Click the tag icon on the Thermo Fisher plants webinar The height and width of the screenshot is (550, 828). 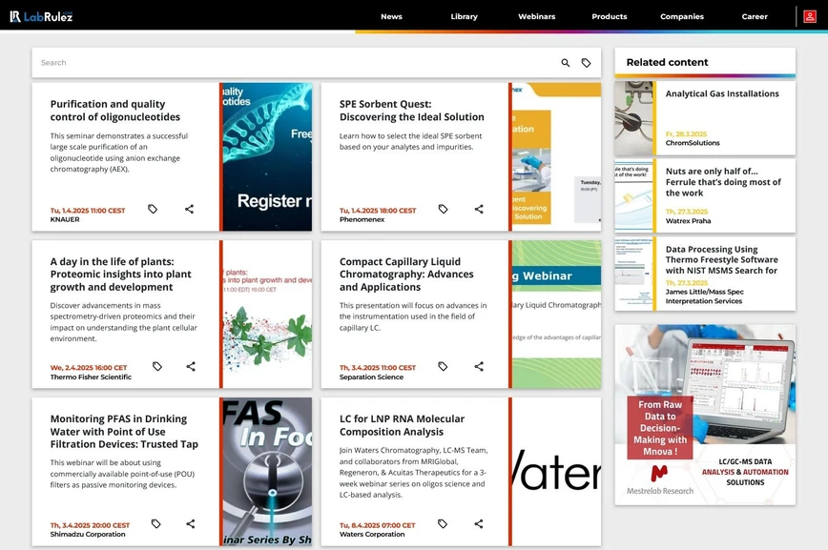156,366
